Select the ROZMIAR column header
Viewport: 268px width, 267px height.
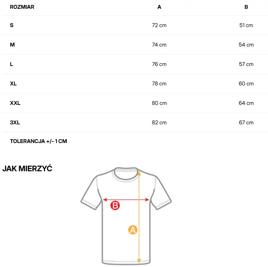tap(22, 7)
